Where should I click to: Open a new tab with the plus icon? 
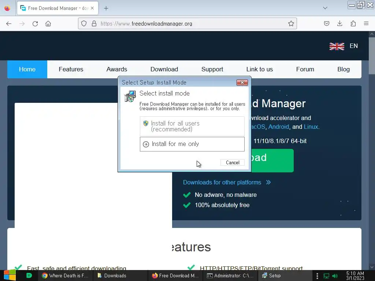pos(106,8)
